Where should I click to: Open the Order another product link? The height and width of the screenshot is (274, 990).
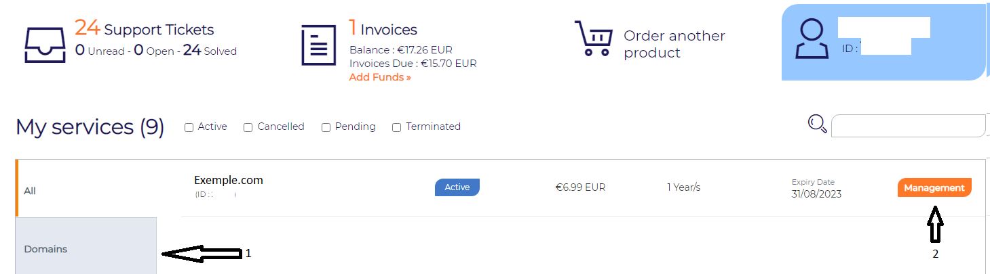tap(674, 44)
